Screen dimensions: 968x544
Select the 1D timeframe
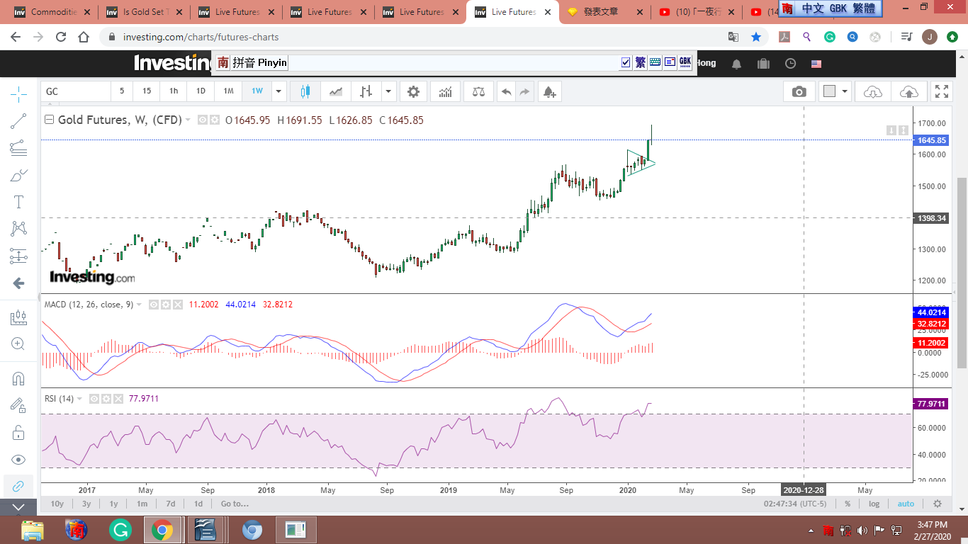(201, 91)
